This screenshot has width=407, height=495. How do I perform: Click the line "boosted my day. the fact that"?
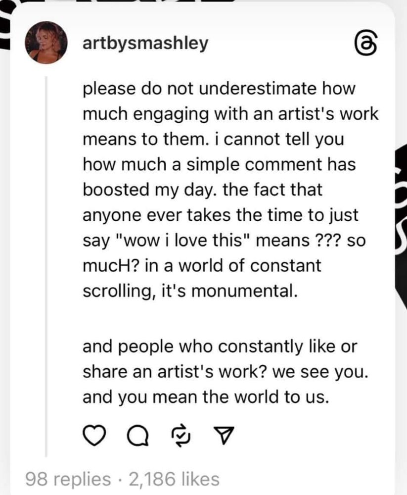pyautogui.click(x=203, y=190)
